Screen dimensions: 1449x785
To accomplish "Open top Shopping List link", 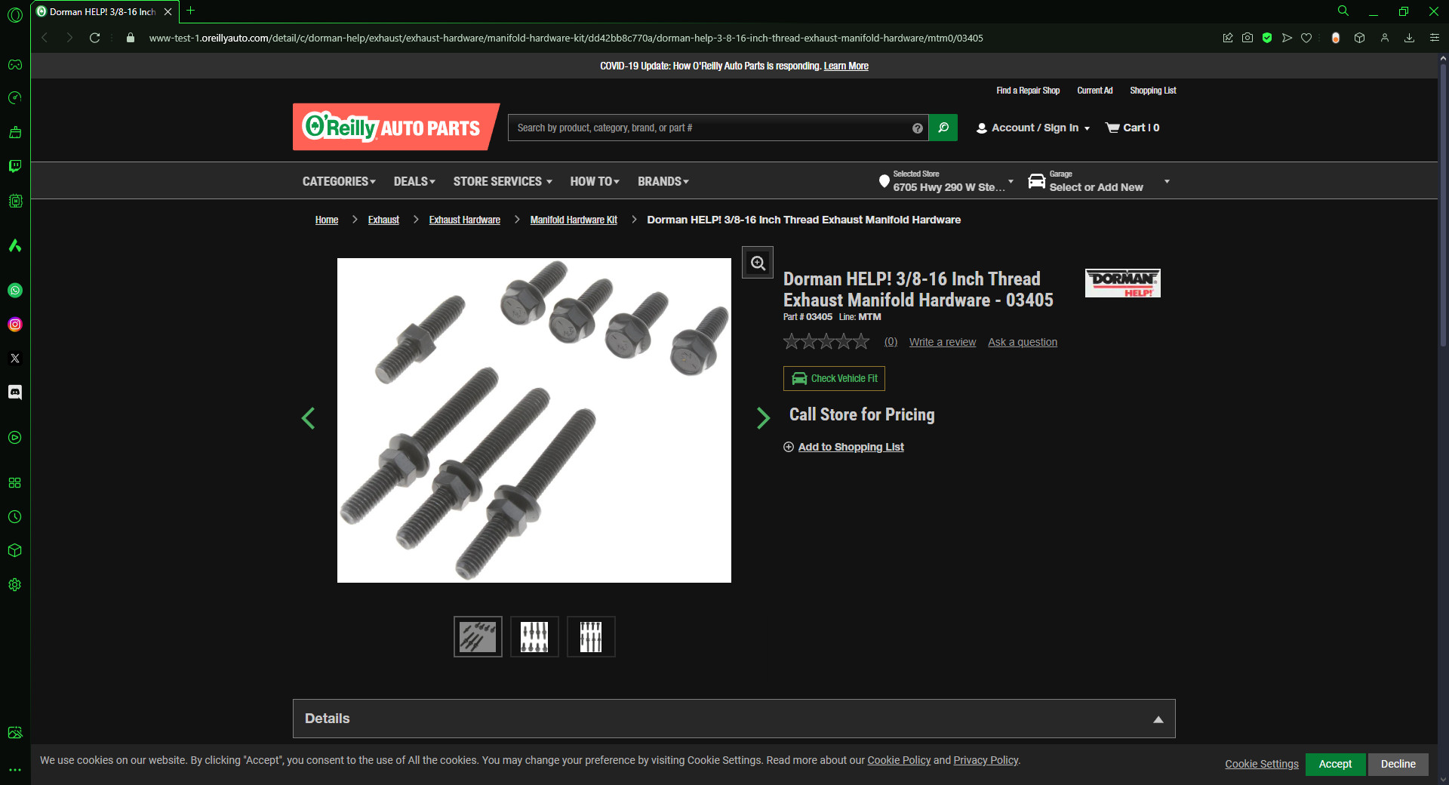I will coord(1153,91).
